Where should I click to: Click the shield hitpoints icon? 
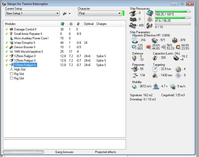135,40
